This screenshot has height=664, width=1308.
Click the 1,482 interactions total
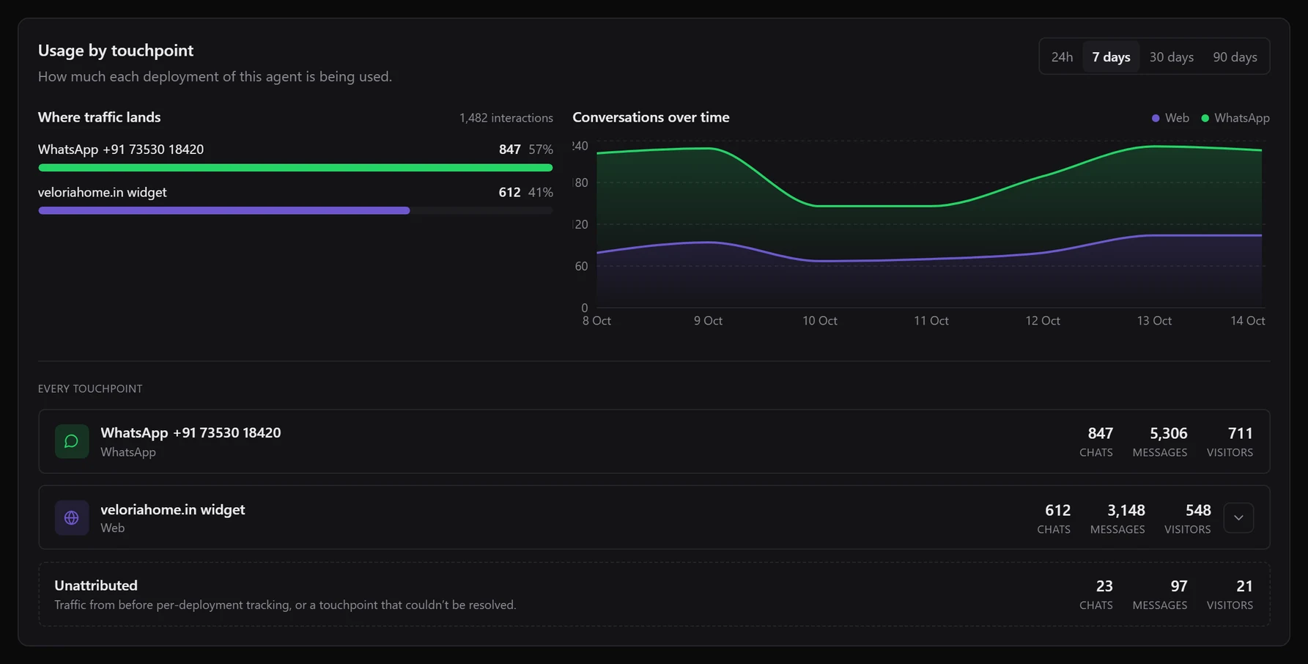[506, 118]
